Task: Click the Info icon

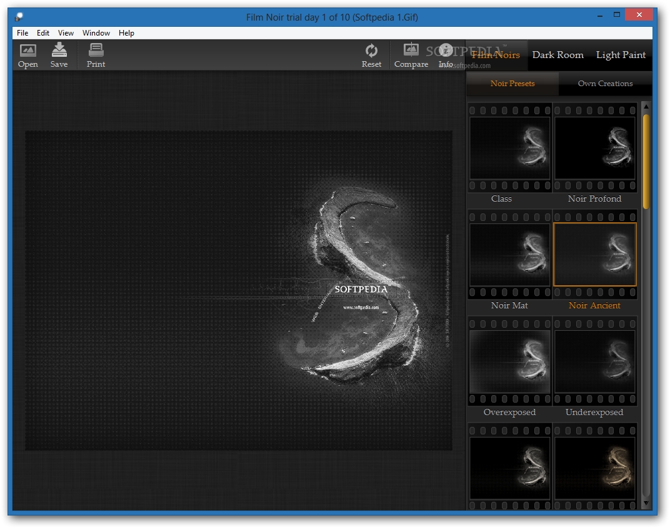Action: click(x=446, y=50)
